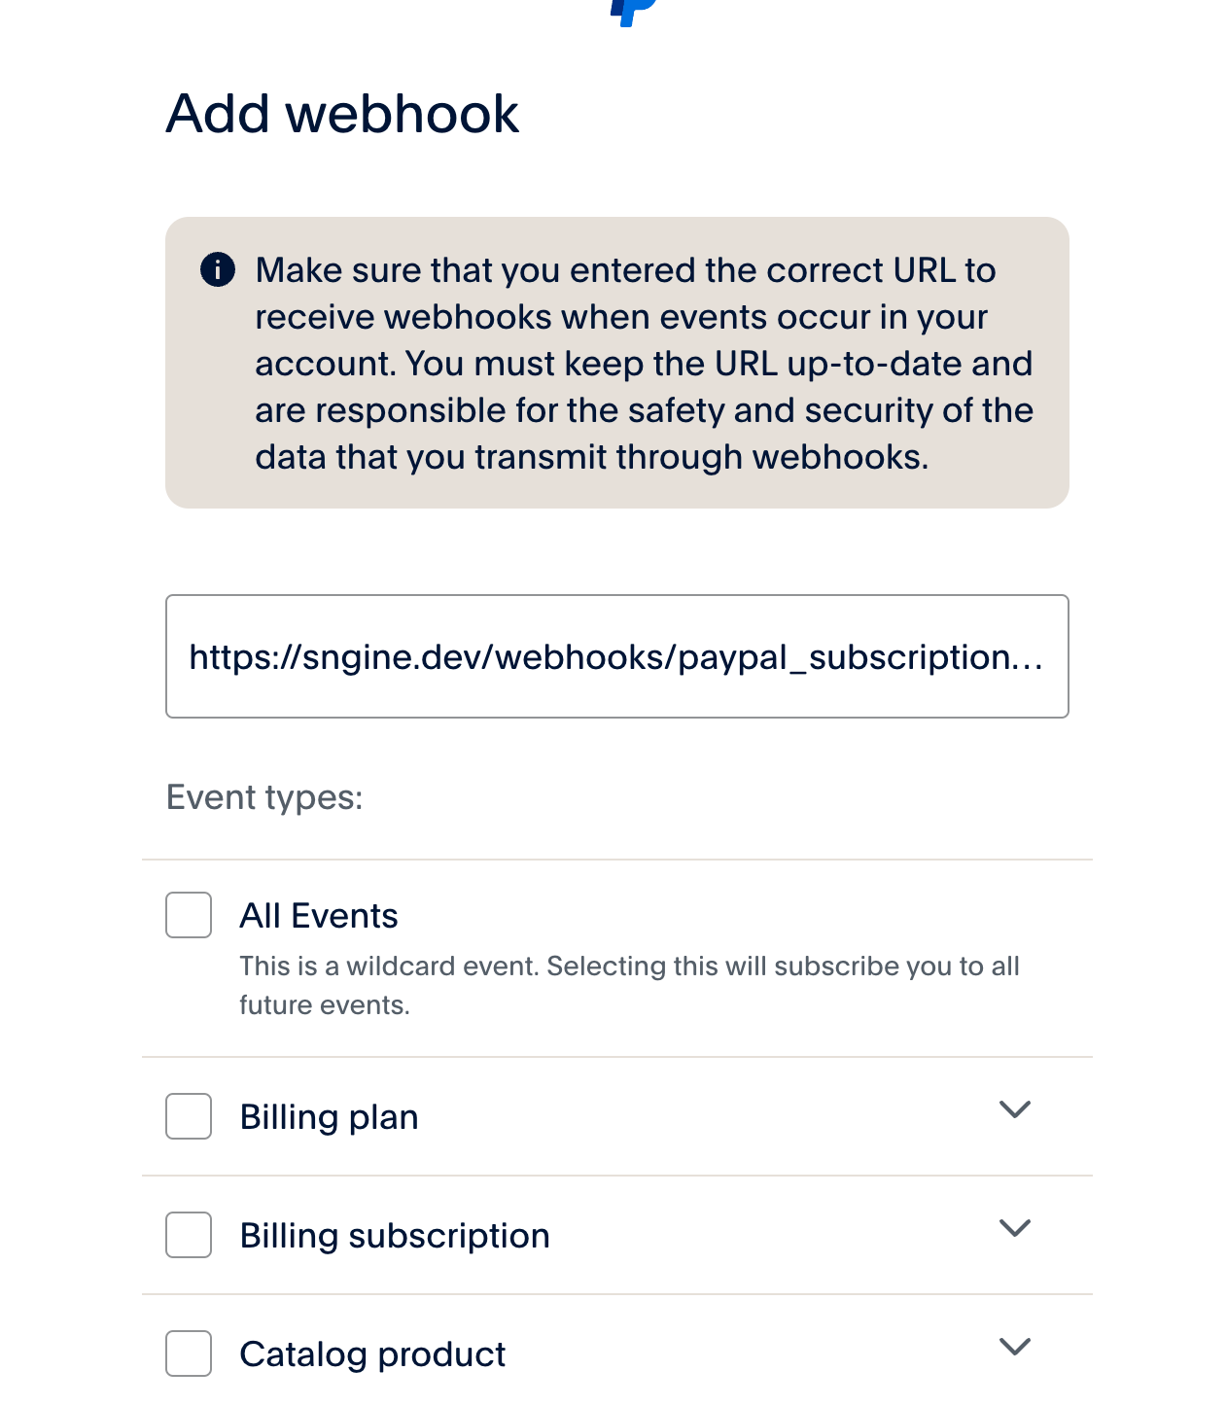
Task: Select the Catalog product checkbox
Action: click(189, 1353)
